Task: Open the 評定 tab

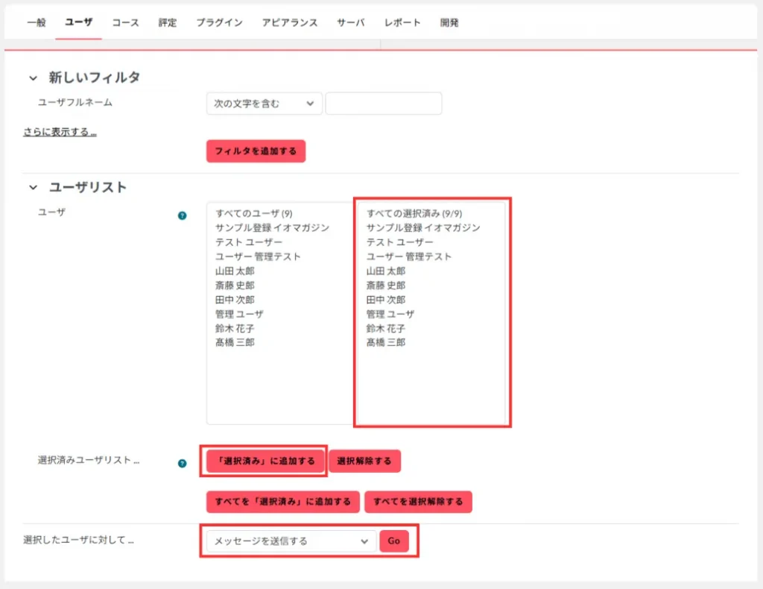Action: pyautogui.click(x=168, y=22)
